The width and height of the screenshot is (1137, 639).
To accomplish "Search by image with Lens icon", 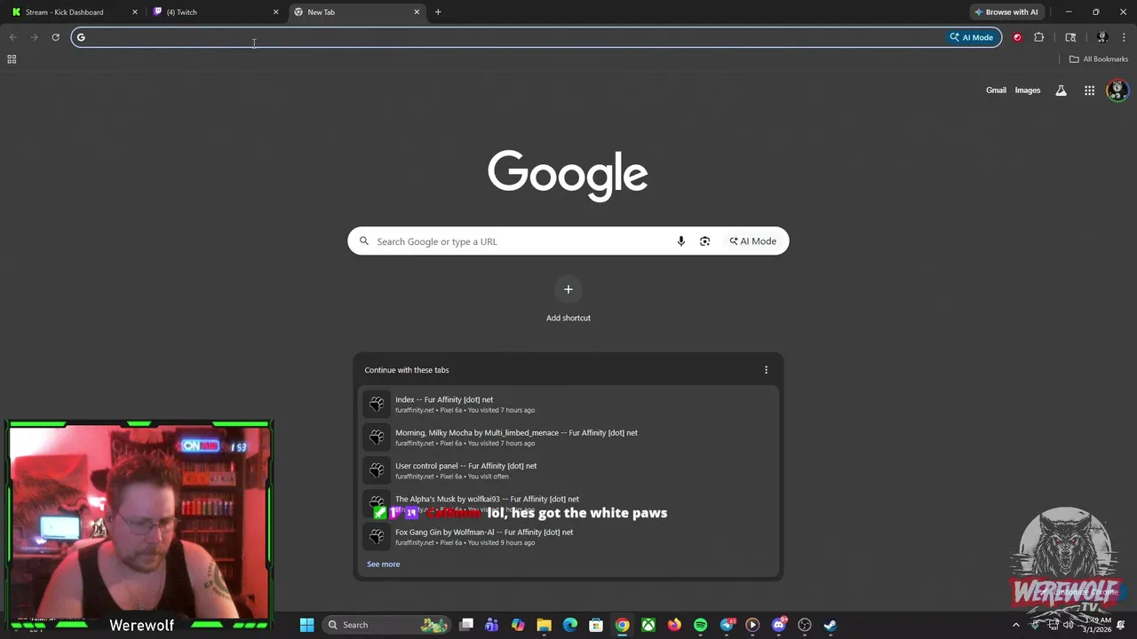I will [704, 241].
